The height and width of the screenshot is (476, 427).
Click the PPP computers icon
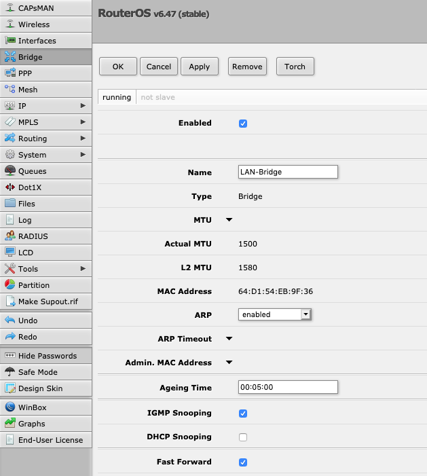[10, 73]
